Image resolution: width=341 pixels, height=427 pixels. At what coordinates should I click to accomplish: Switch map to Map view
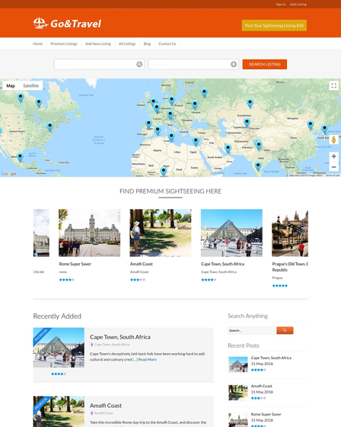click(11, 85)
